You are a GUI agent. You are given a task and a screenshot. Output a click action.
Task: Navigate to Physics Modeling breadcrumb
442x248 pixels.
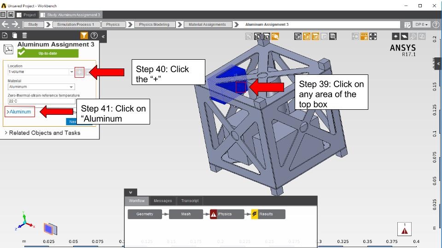pos(154,24)
